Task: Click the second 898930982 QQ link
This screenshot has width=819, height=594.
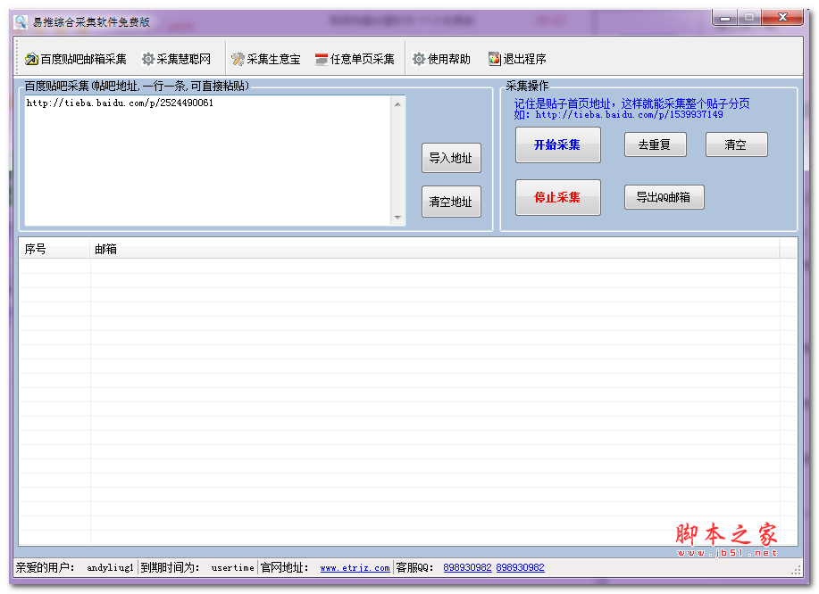Action: (520, 567)
